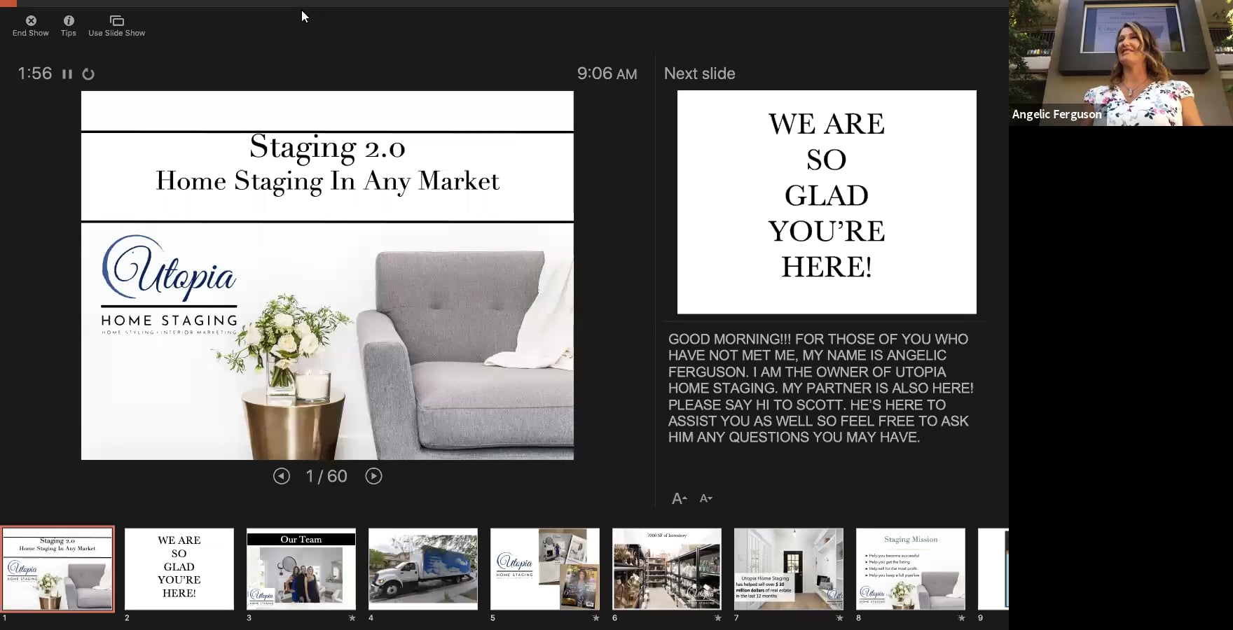Increase the notes font size
This screenshot has height=630, width=1233.
680,498
